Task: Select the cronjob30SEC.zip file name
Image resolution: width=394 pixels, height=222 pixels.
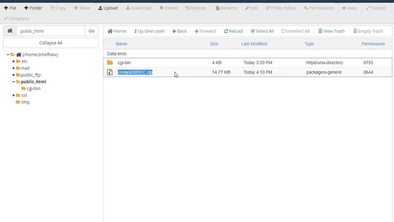Action: [x=135, y=72]
